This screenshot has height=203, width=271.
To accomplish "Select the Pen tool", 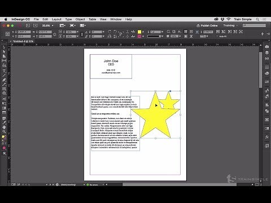I will (x=4, y=80).
